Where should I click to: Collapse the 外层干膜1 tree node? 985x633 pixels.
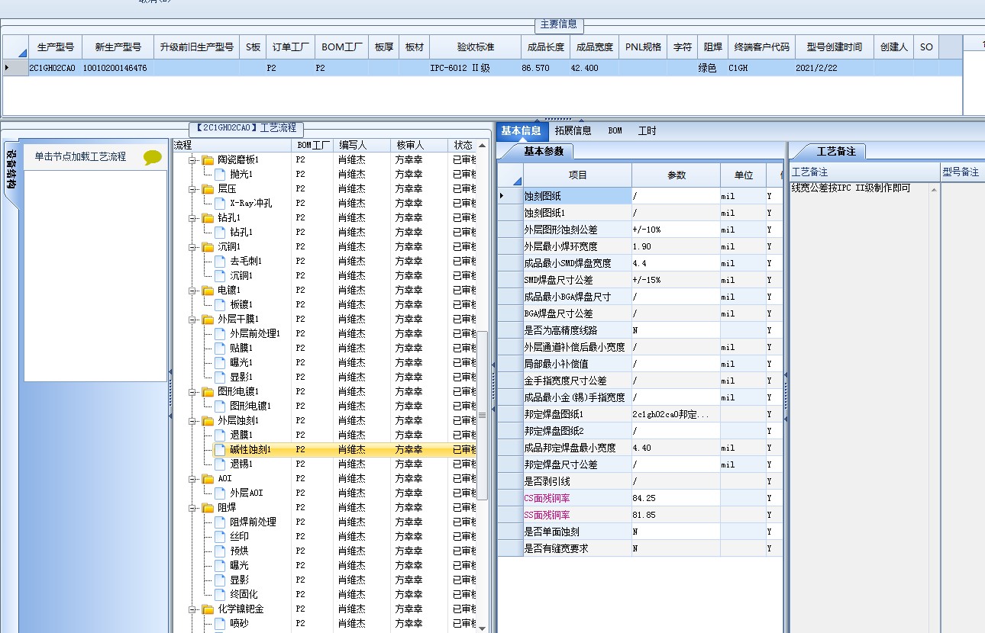click(x=193, y=320)
